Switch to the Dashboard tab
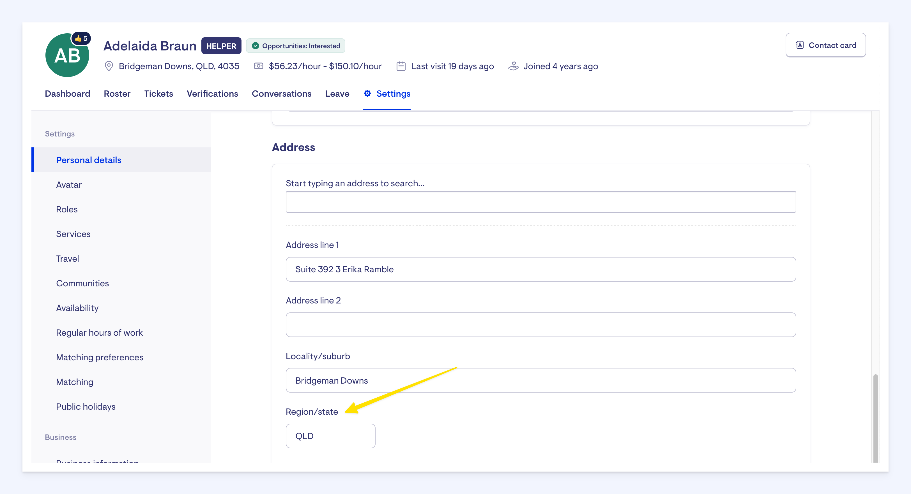Screen dimensions: 911x494 pyautogui.click(x=67, y=94)
